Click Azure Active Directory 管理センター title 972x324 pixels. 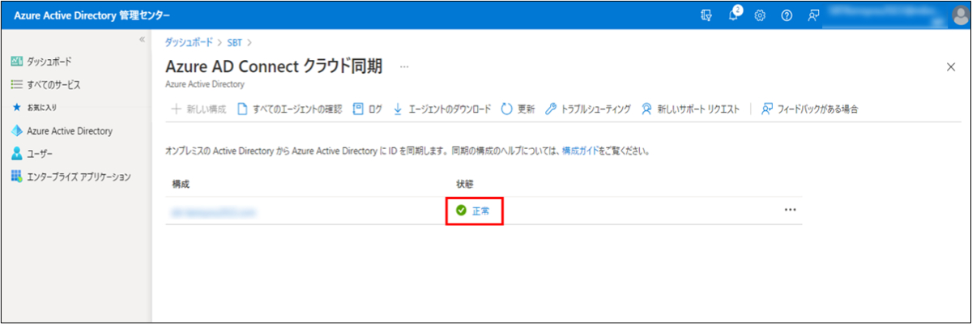92,17
